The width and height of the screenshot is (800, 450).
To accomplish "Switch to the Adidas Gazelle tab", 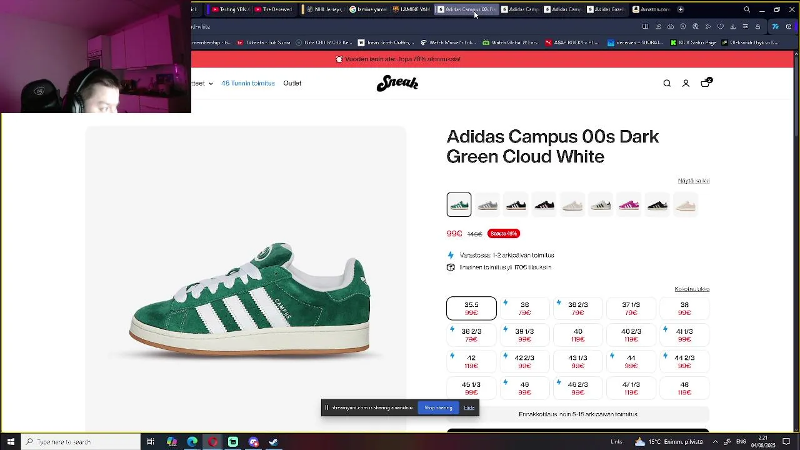I will [606, 9].
